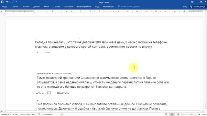This screenshot has height=116, width=207.
Task: Click the macro recording icon in status bar
Action: (x=62, y=115)
